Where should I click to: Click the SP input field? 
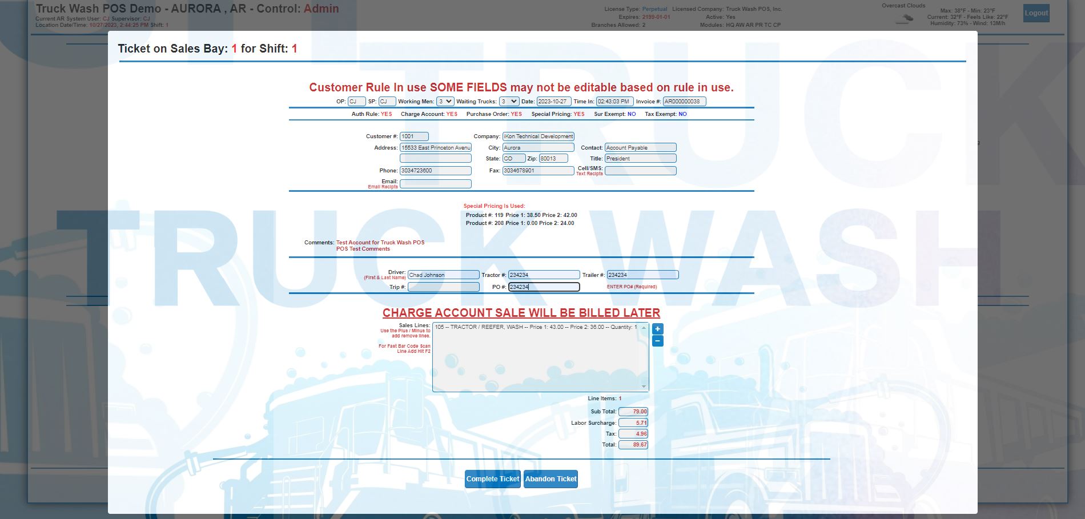click(x=387, y=101)
